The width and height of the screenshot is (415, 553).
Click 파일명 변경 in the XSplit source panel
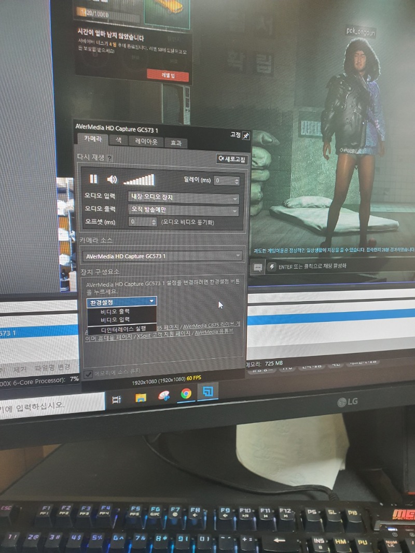52,368
